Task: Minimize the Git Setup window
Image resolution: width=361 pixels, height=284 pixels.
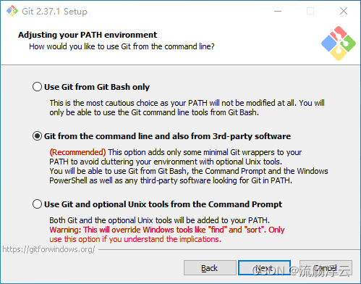Action: click(x=278, y=11)
